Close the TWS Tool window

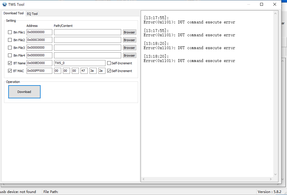pos(275,4)
